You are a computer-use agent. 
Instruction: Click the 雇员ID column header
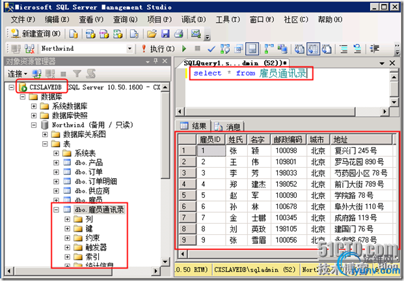click(211, 140)
